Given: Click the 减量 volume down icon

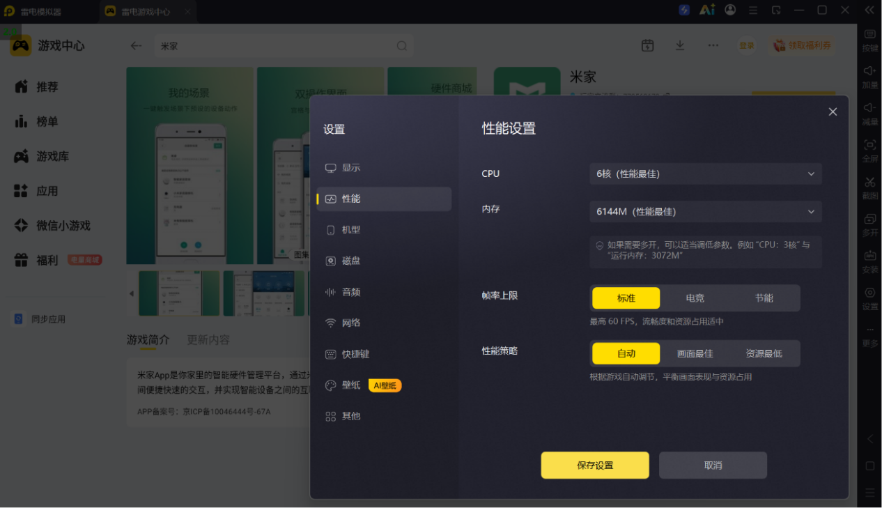Looking at the screenshot, I should (870, 114).
